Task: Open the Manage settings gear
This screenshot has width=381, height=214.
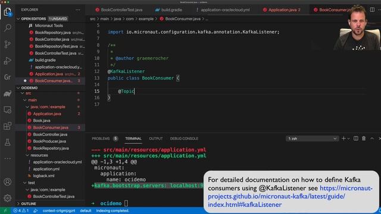Action: (x=8, y=198)
